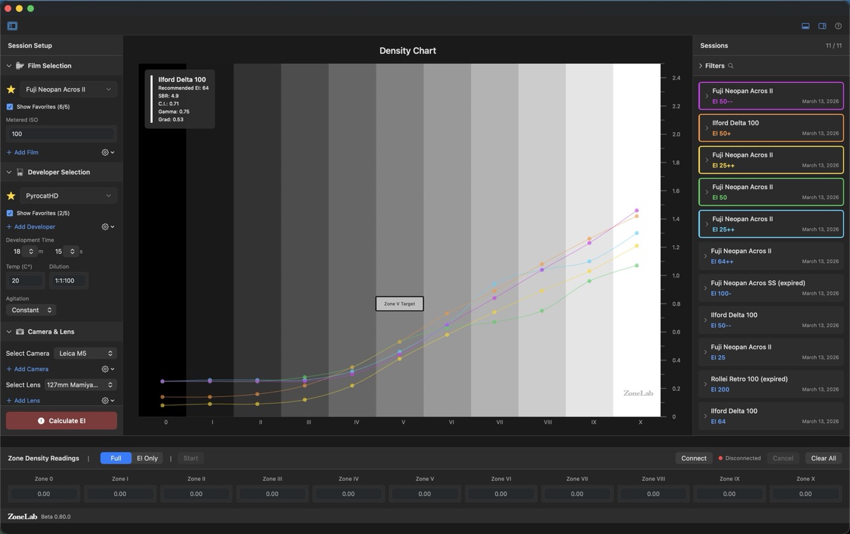Click the developer tank icon beside Developer Selection
The width and height of the screenshot is (850, 534).
point(20,172)
